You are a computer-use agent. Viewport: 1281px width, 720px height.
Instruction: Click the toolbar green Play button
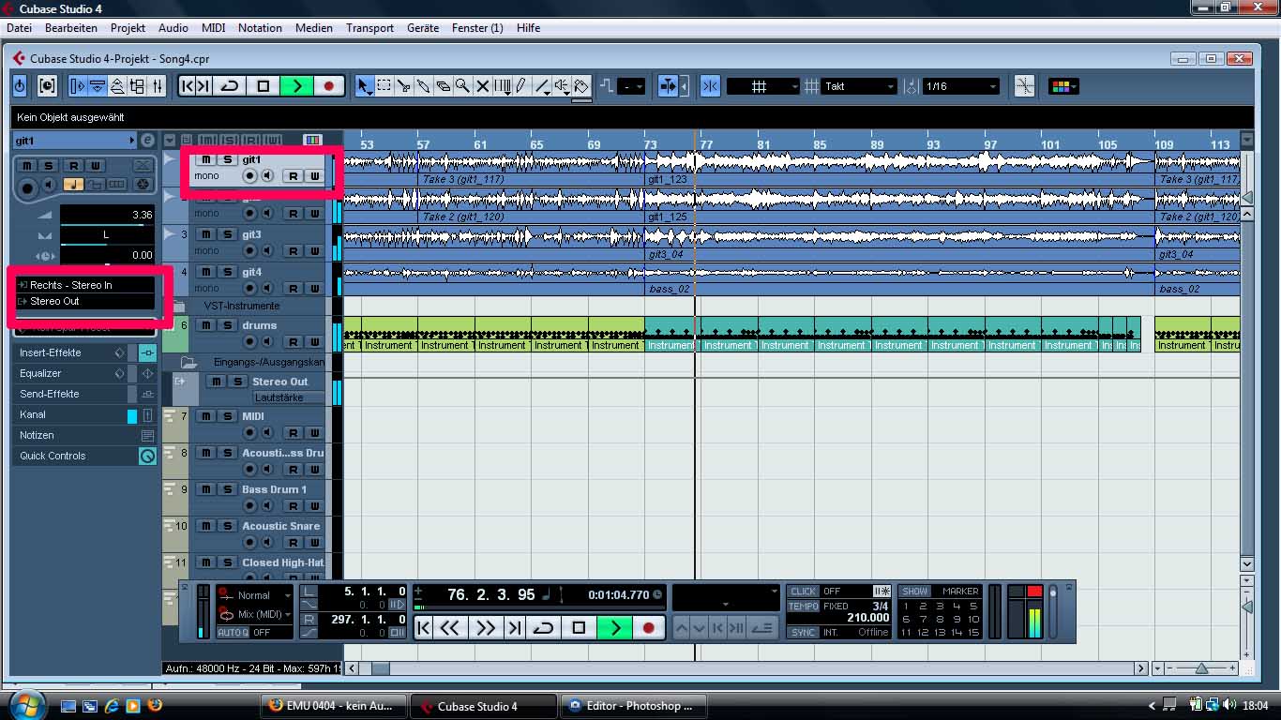[296, 86]
